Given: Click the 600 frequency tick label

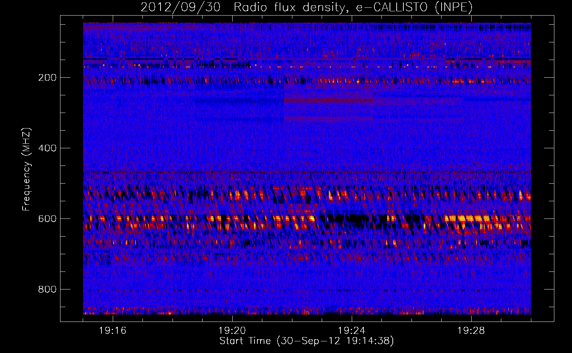Looking at the screenshot, I should pyautogui.click(x=47, y=219).
